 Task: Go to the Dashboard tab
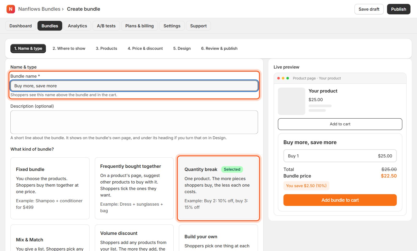(x=21, y=26)
